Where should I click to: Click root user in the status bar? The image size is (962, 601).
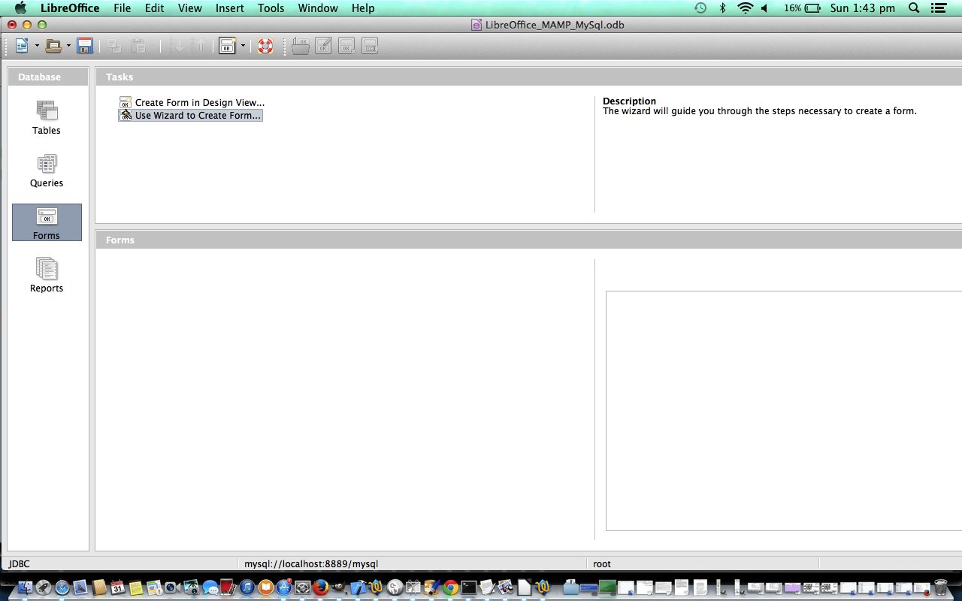coord(602,563)
